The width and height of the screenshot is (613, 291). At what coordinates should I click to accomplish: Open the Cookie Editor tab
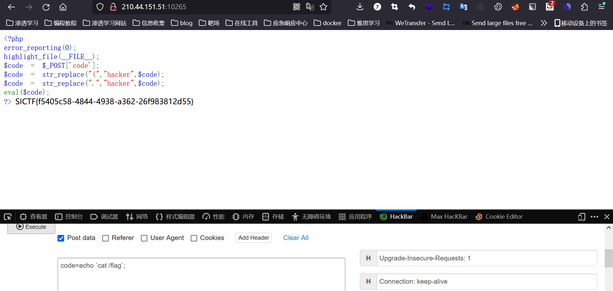click(499, 217)
